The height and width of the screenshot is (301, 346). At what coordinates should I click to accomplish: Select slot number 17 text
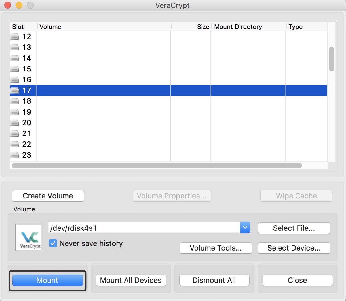coord(27,90)
